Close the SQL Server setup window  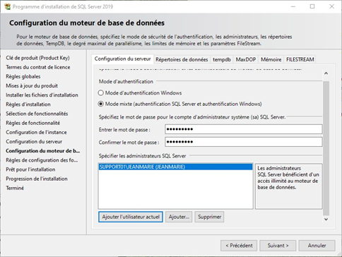click(x=331, y=6)
